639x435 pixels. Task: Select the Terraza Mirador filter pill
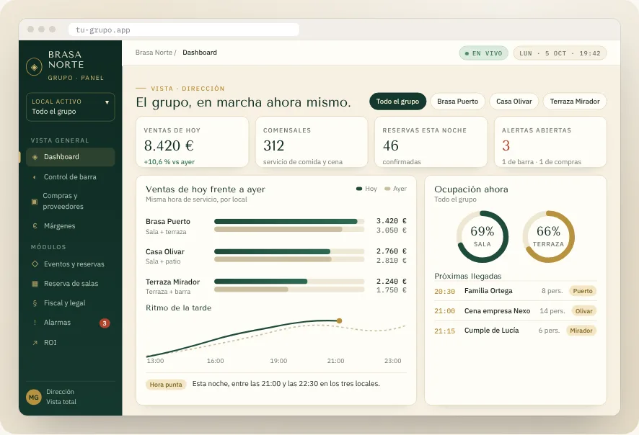pyautogui.click(x=575, y=102)
